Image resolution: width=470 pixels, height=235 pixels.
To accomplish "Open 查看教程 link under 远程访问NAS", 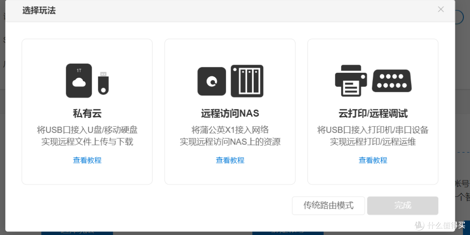I will (x=230, y=160).
